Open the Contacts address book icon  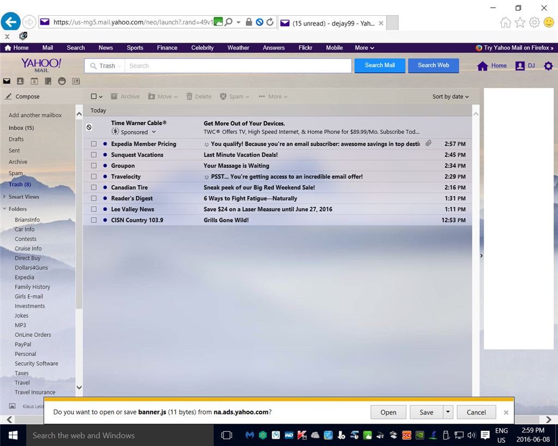click(20, 82)
